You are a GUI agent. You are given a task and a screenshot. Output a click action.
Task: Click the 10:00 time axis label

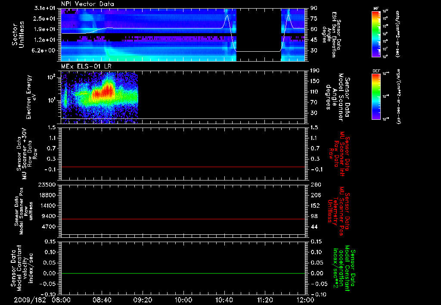[183, 300]
